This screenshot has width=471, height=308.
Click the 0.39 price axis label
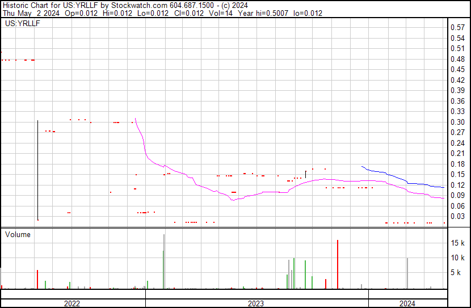click(457, 90)
